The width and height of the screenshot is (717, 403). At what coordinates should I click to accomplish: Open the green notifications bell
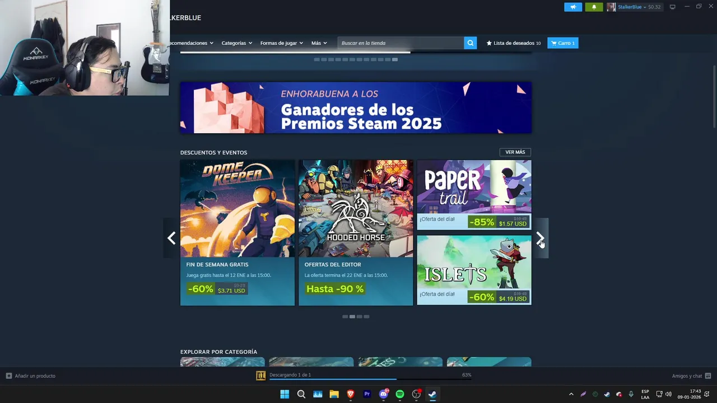[x=594, y=7]
